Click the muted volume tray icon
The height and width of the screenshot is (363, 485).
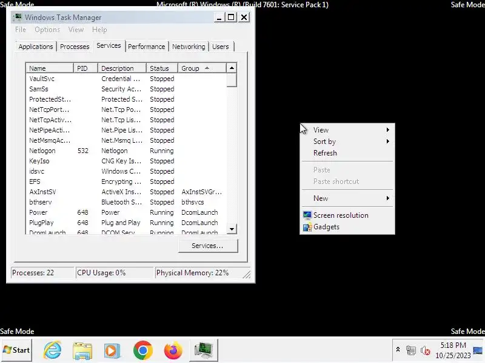point(426,350)
